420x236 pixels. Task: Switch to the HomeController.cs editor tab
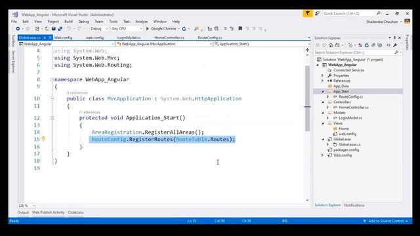tap(169, 38)
